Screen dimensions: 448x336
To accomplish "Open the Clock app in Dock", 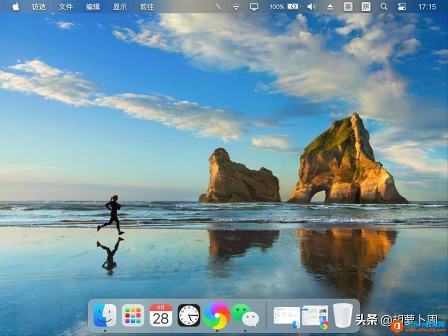I will (x=189, y=315).
